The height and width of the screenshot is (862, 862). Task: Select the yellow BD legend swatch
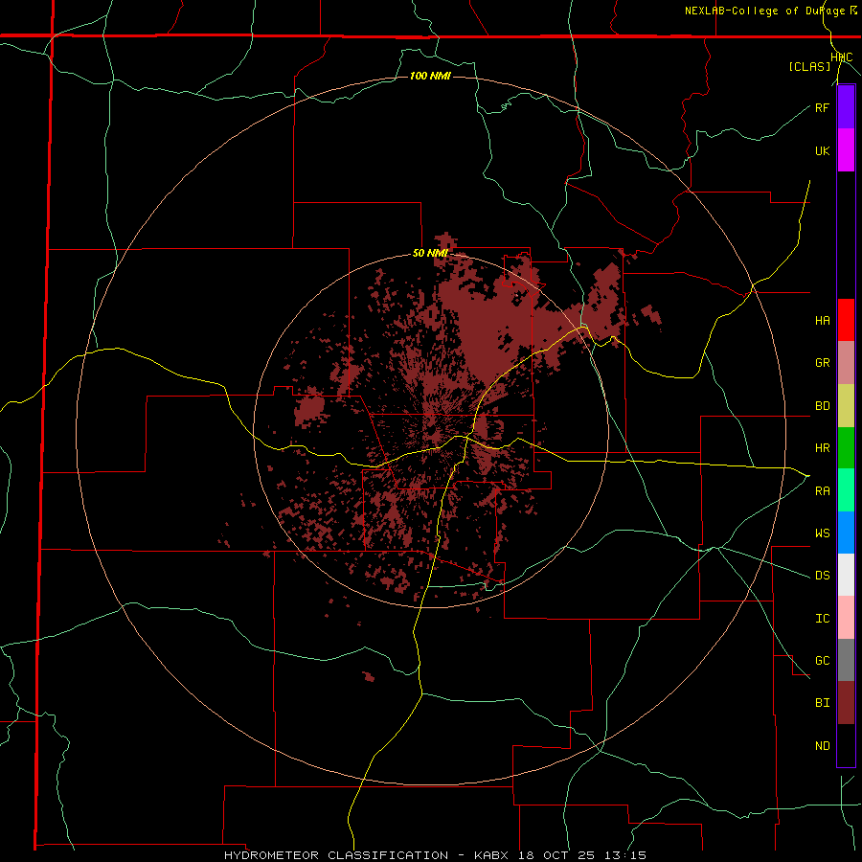tap(846, 406)
